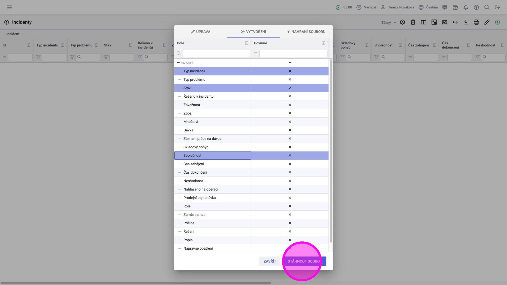Toggle required mark for Zboží row

pyautogui.click(x=290, y=113)
